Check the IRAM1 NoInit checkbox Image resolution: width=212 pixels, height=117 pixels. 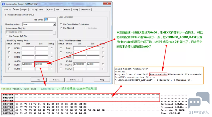pyautogui.click(x=103, y=64)
